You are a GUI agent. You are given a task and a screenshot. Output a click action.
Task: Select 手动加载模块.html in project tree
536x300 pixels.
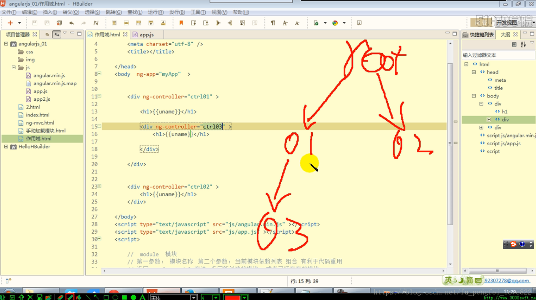(x=46, y=131)
